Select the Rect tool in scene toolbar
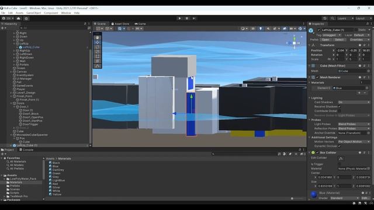Image resolution: width=374 pixels, height=210 pixels. click(98, 57)
